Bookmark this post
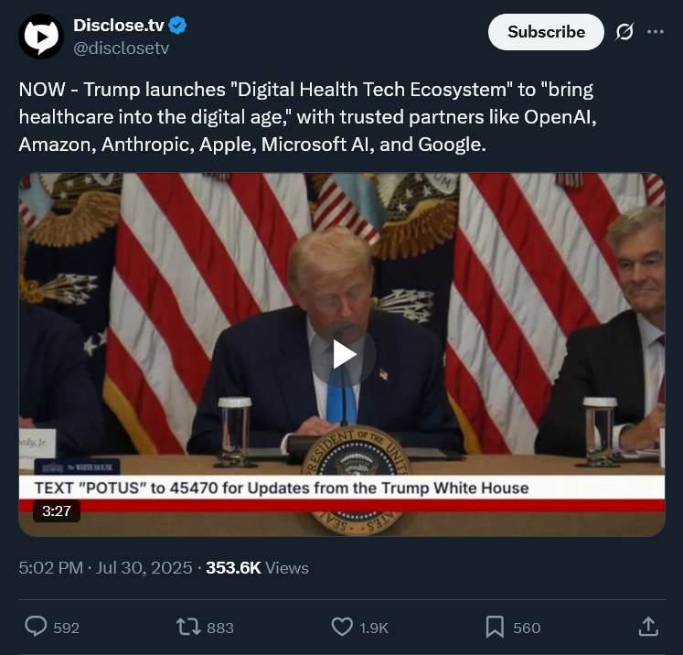Viewport: 683px width, 655px height. click(x=495, y=628)
